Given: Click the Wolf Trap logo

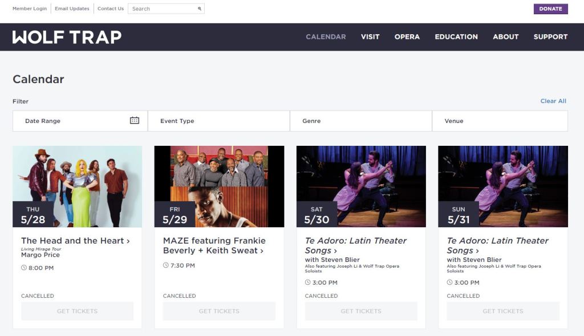Looking at the screenshot, I should coord(67,37).
